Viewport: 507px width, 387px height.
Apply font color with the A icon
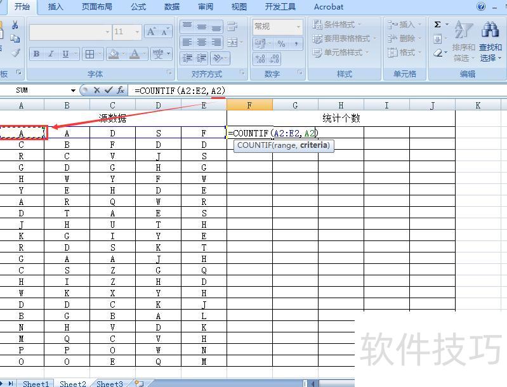[135, 54]
